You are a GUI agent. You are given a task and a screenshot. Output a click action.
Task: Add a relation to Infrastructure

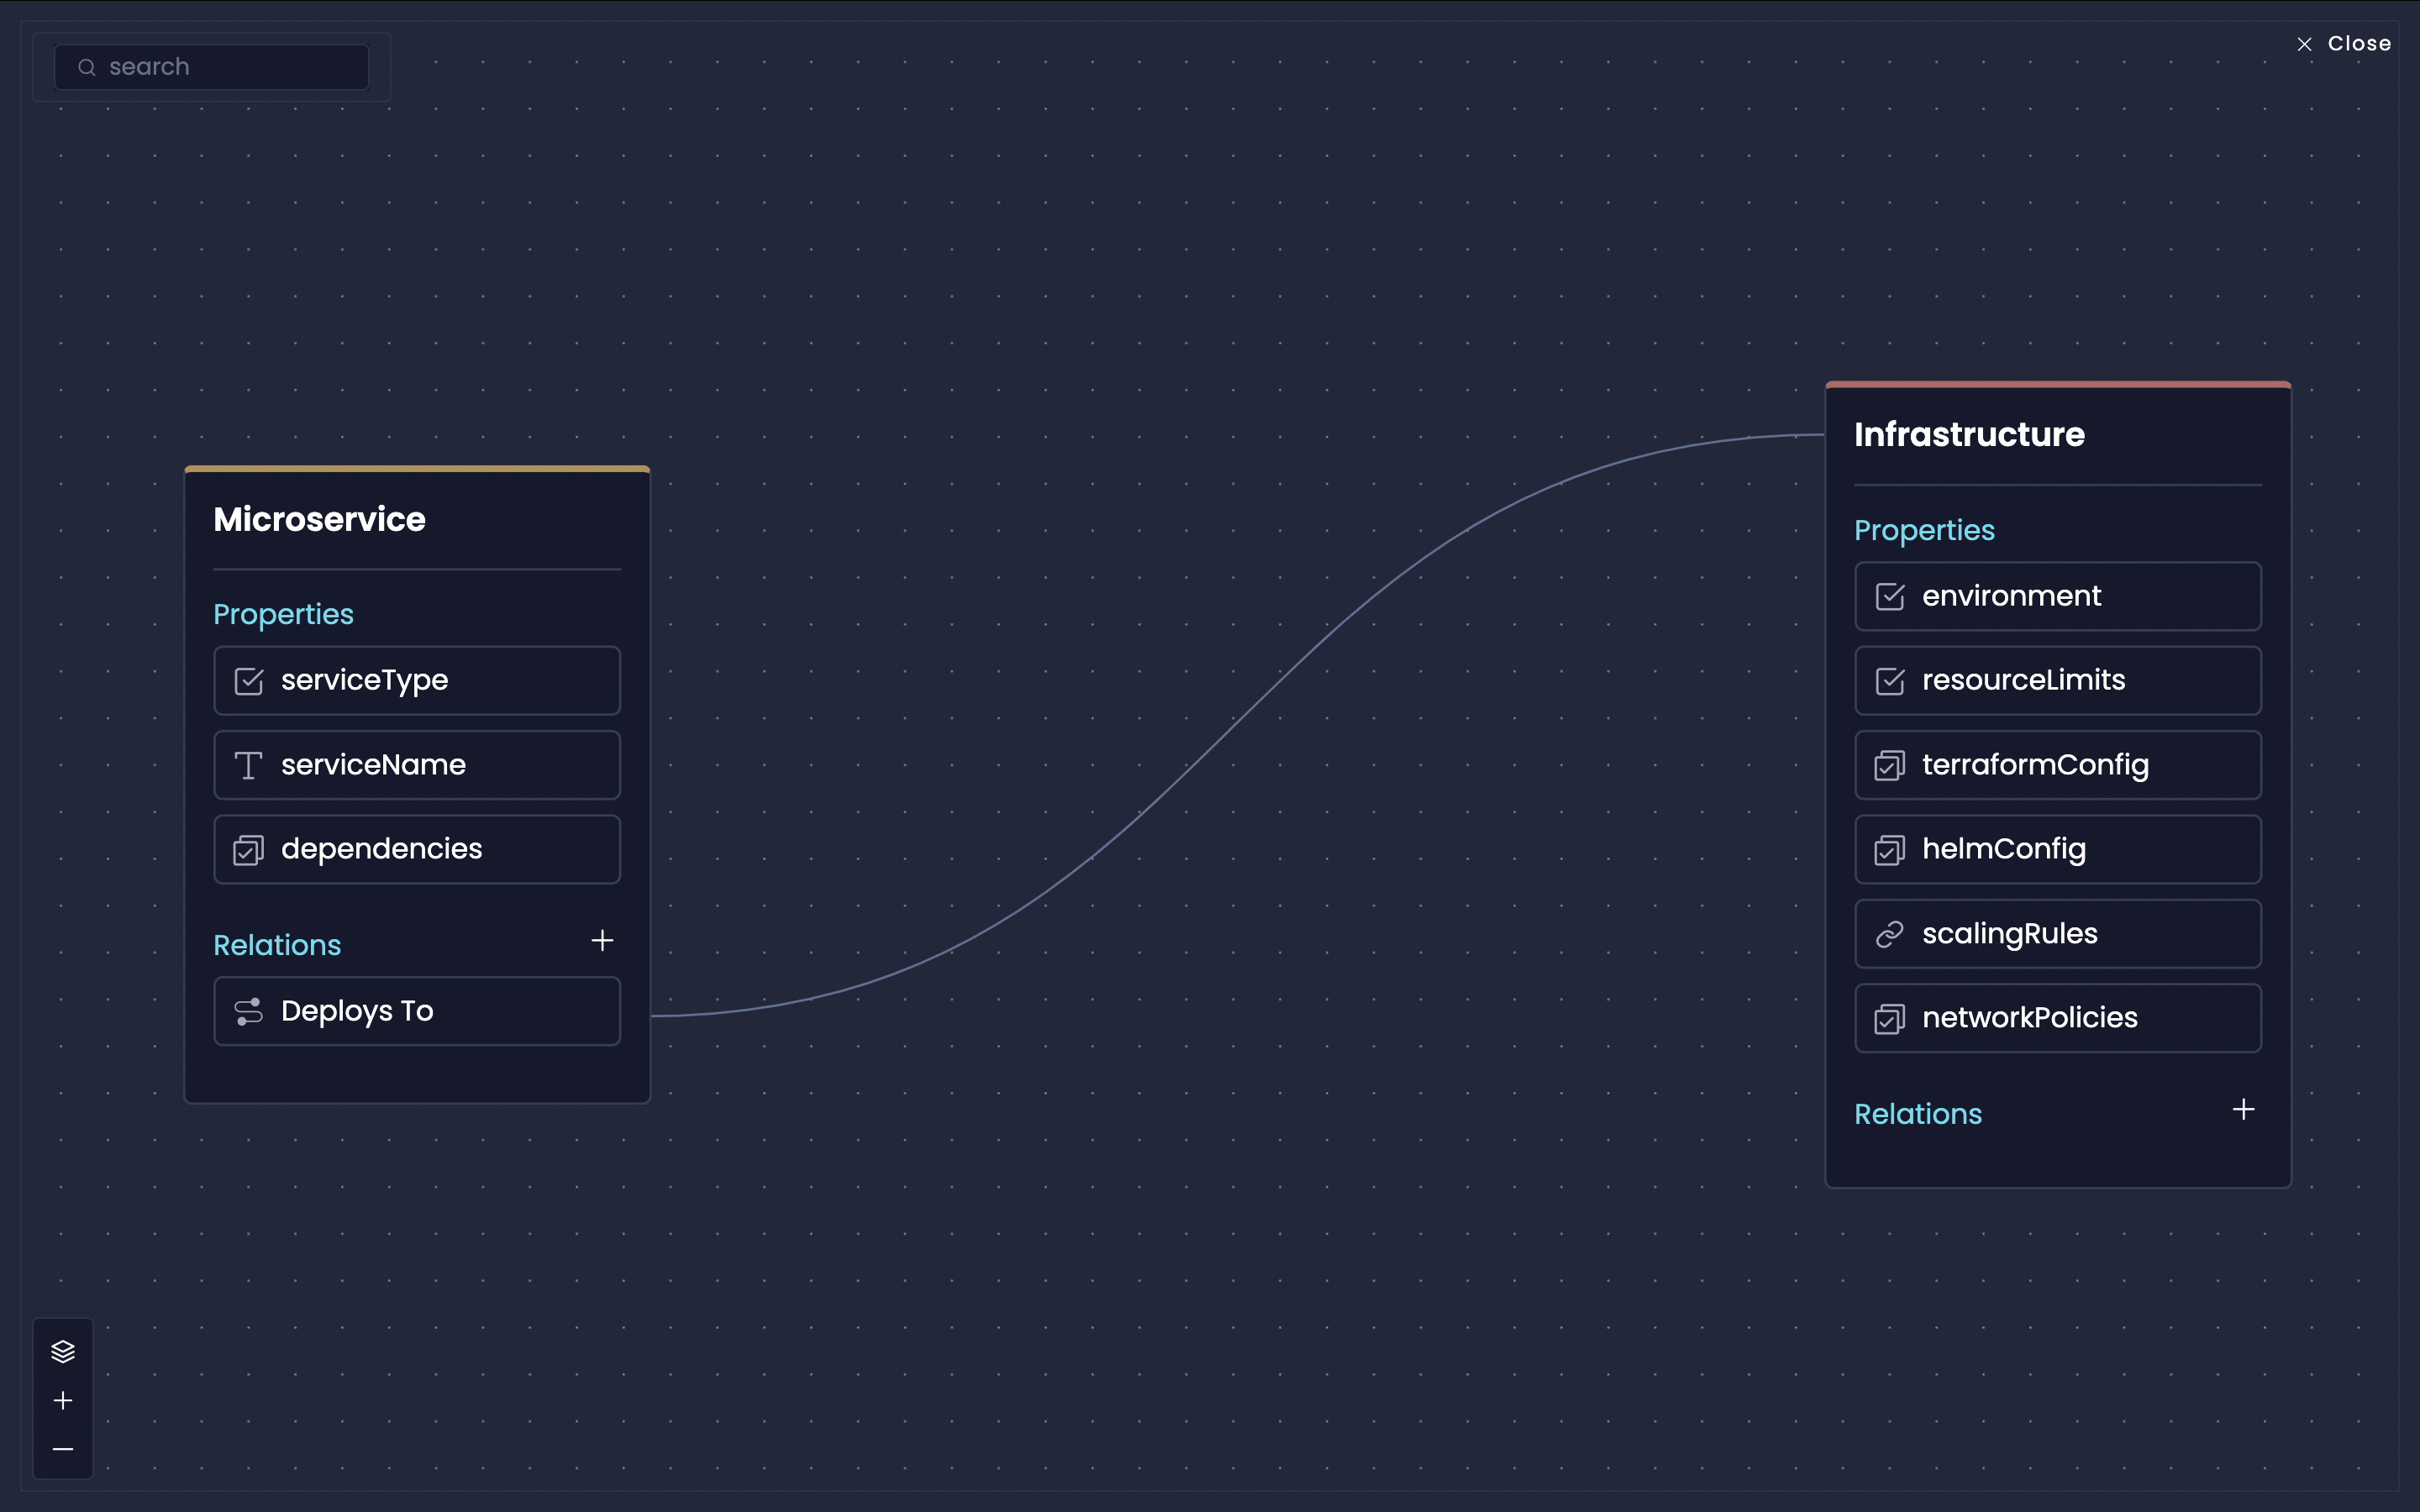(2243, 1109)
